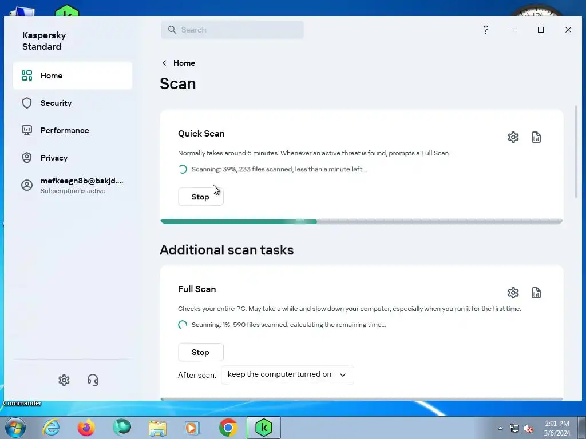Click the search magnifier icon
The width and height of the screenshot is (586, 439).
coord(172,30)
